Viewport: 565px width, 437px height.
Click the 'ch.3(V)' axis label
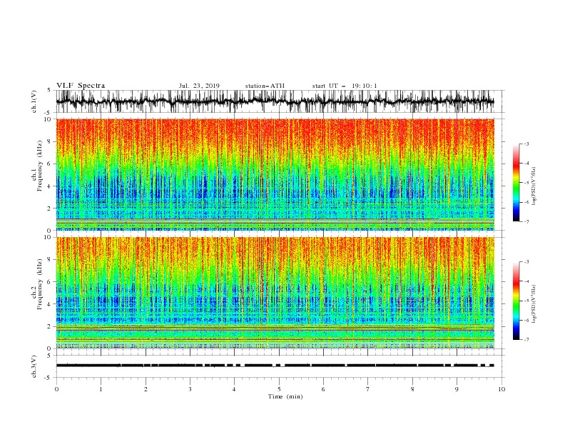(34, 366)
